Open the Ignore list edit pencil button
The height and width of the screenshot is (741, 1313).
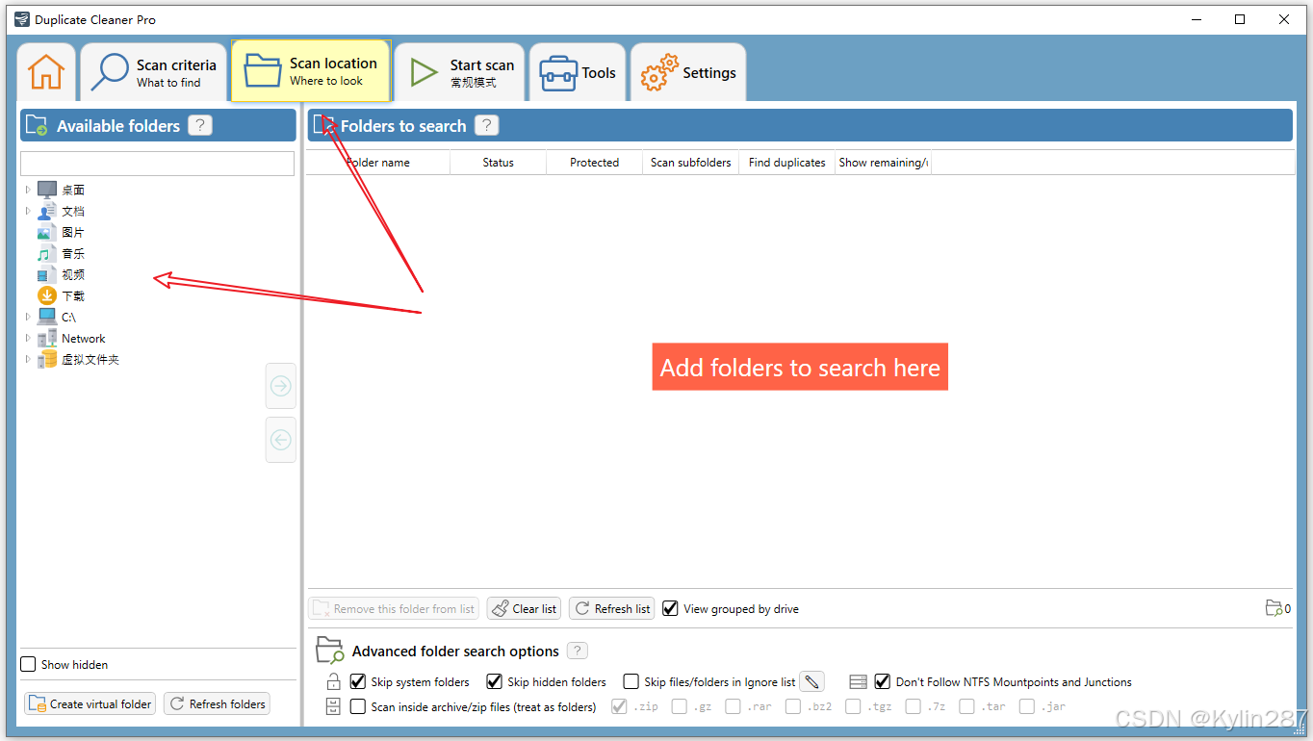pos(812,681)
